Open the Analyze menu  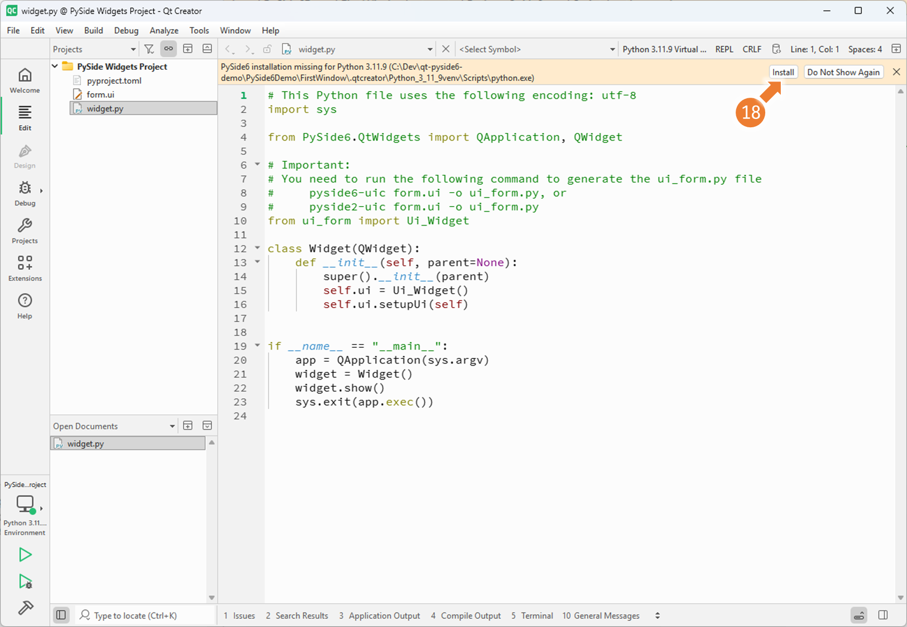164,31
